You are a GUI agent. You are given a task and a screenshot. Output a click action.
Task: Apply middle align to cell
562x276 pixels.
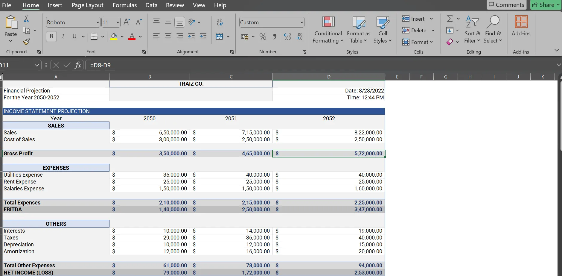(168, 22)
